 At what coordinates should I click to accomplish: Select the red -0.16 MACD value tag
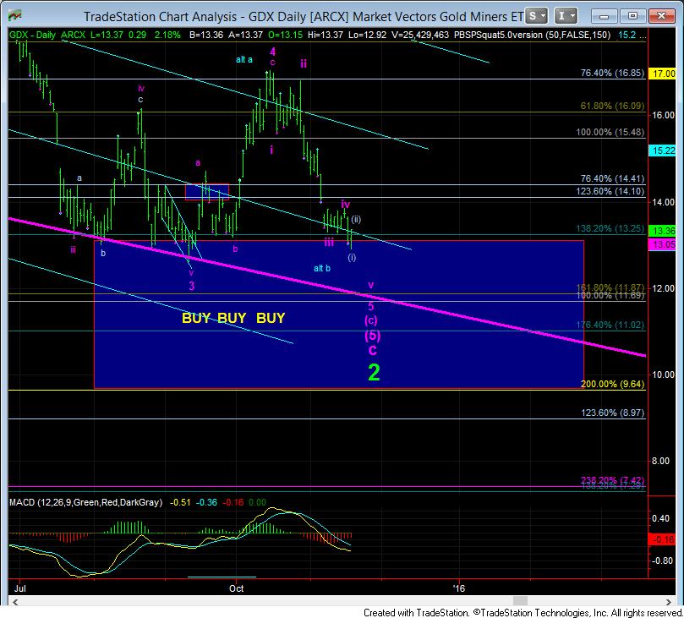pyautogui.click(x=662, y=539)
